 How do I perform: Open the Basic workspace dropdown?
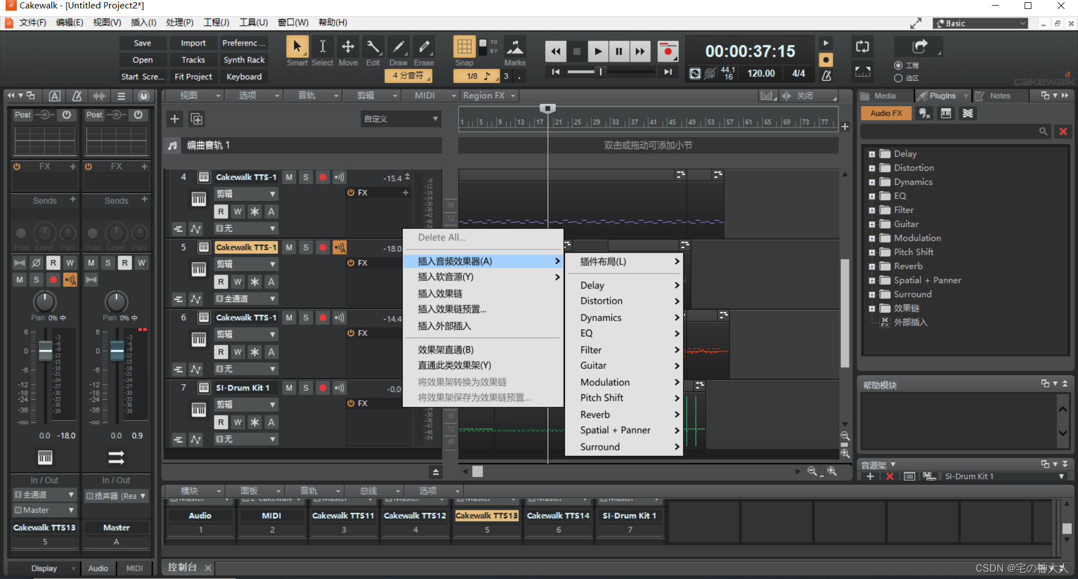(980, 23)
